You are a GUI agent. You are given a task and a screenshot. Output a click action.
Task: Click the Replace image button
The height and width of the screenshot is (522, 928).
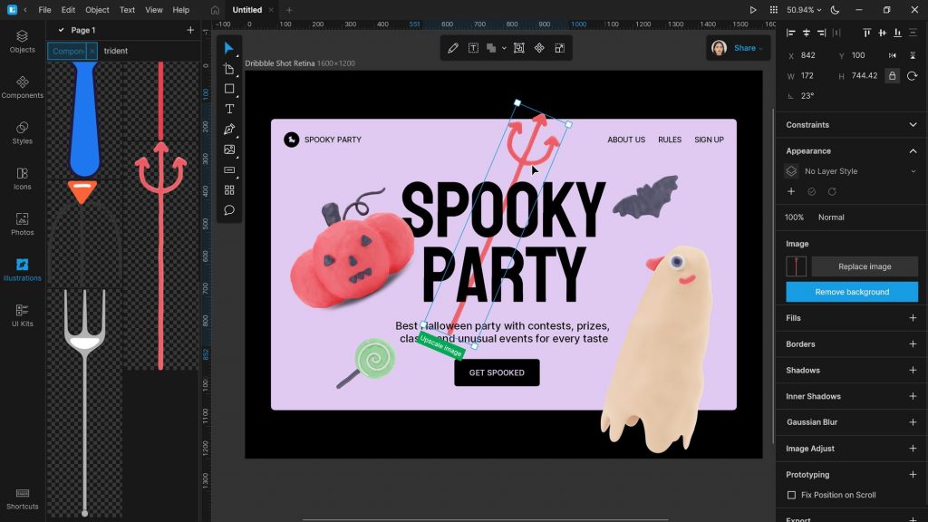click(865, 266)
